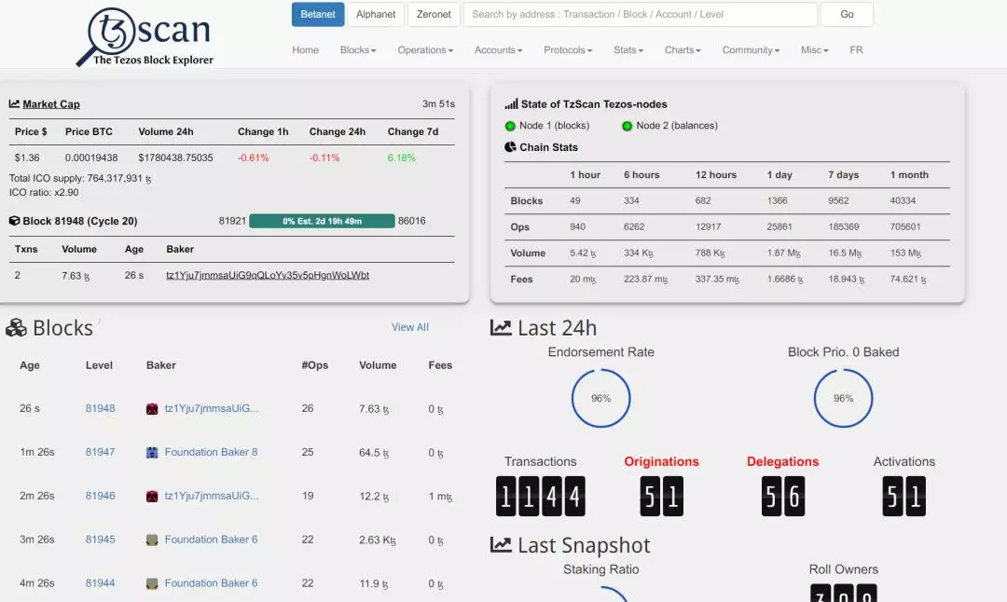Click baker avatar in block 81948 row

(152, 409)
